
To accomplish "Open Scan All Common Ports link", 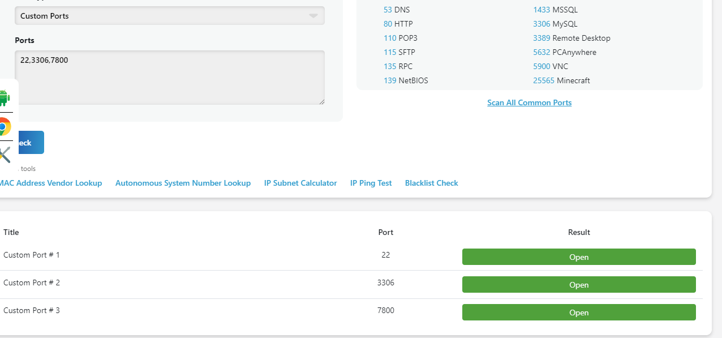I will click(x=529, y=102).
